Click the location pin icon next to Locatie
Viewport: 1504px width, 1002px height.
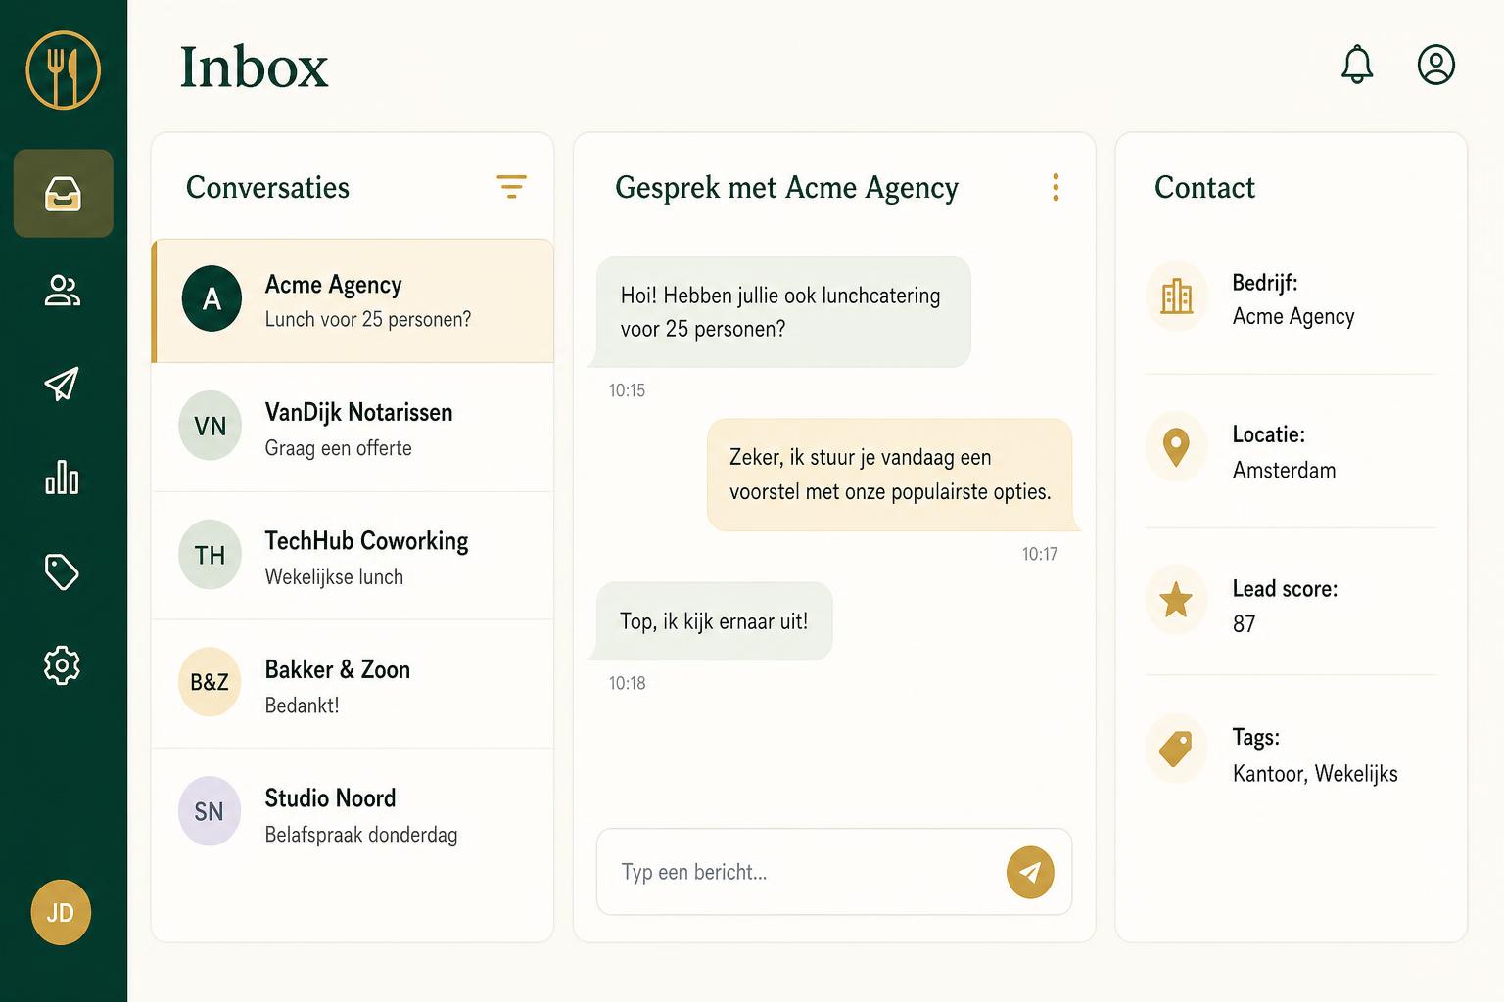coord(1176,447)
